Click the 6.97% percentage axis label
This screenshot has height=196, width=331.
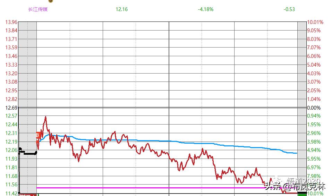pos(314,168)
